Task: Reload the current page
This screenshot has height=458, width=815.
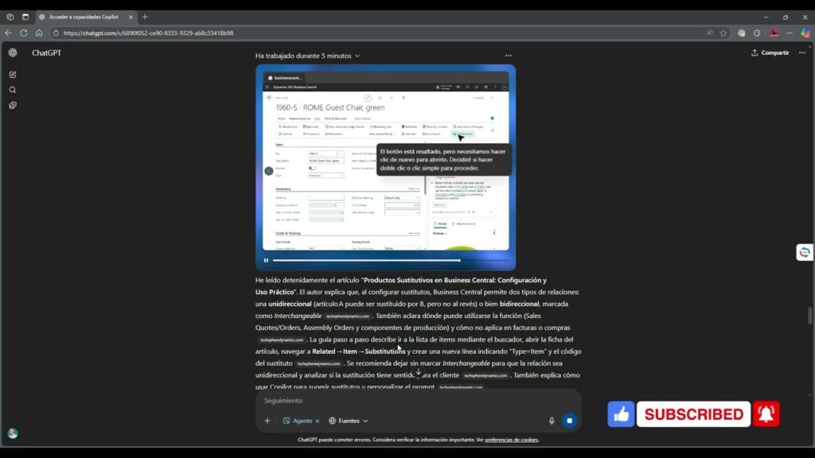Action: pyautogui.click(x=24, y=33)
